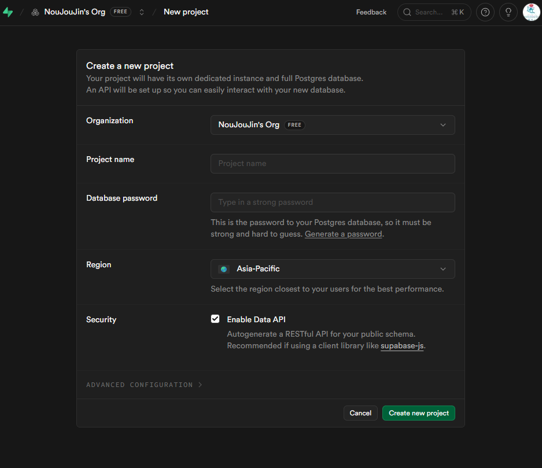Expand the Asia-Pacific region dropdown
Screen dimensions: 542x468
click(x=333, y=269)
